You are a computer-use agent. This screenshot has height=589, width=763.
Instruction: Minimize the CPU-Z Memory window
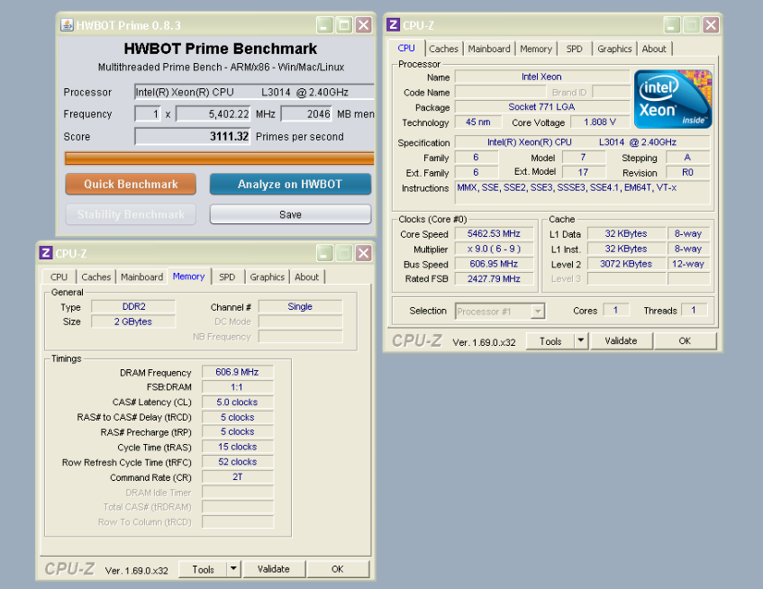tap(324, 253)
